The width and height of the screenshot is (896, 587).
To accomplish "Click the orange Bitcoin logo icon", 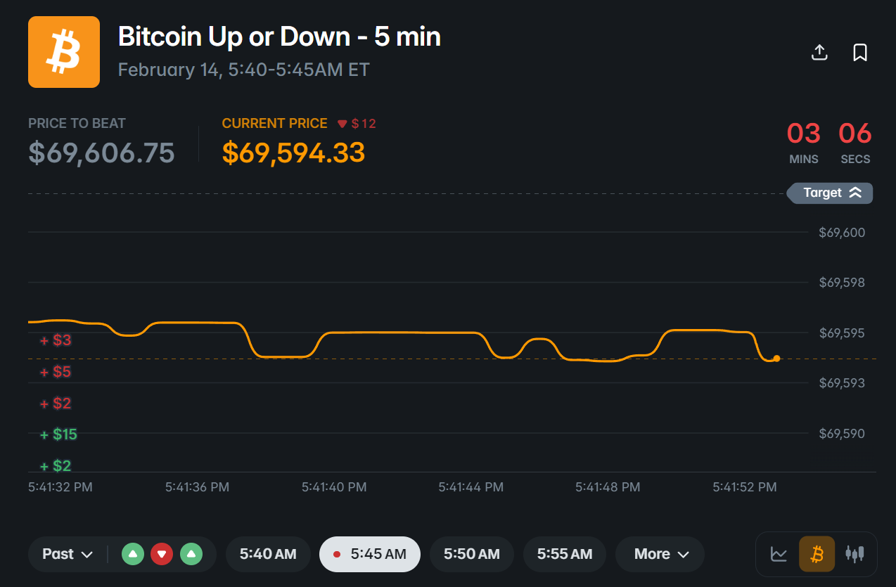I will click(x=64, y=52).
